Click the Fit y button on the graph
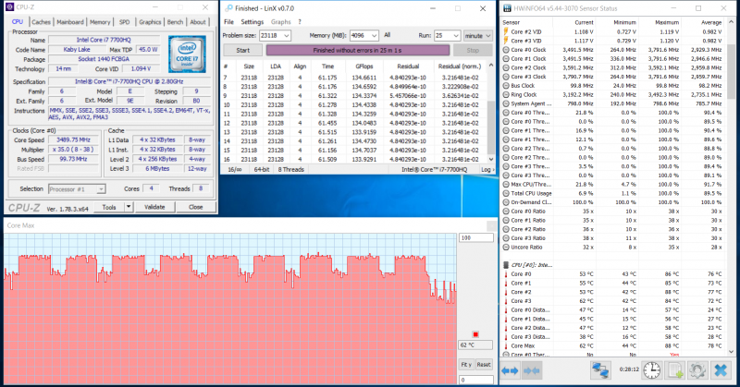The height and width of the screenshot is (387, 740). coord(466,365)
